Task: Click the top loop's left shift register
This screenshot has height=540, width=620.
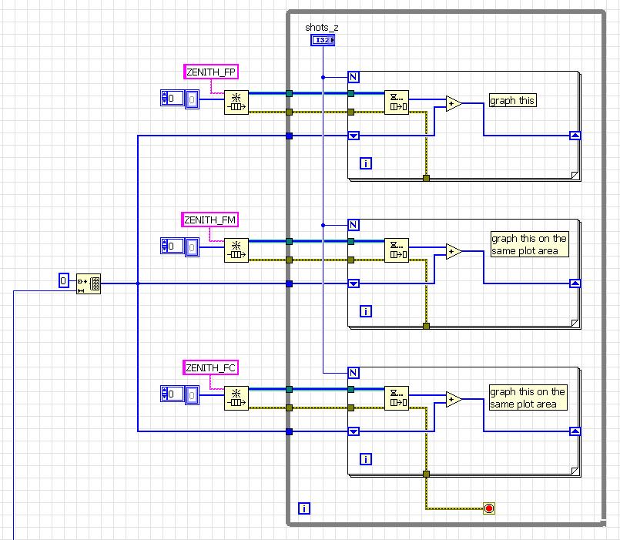Action: pyautogui.click(x=354, y=136)
